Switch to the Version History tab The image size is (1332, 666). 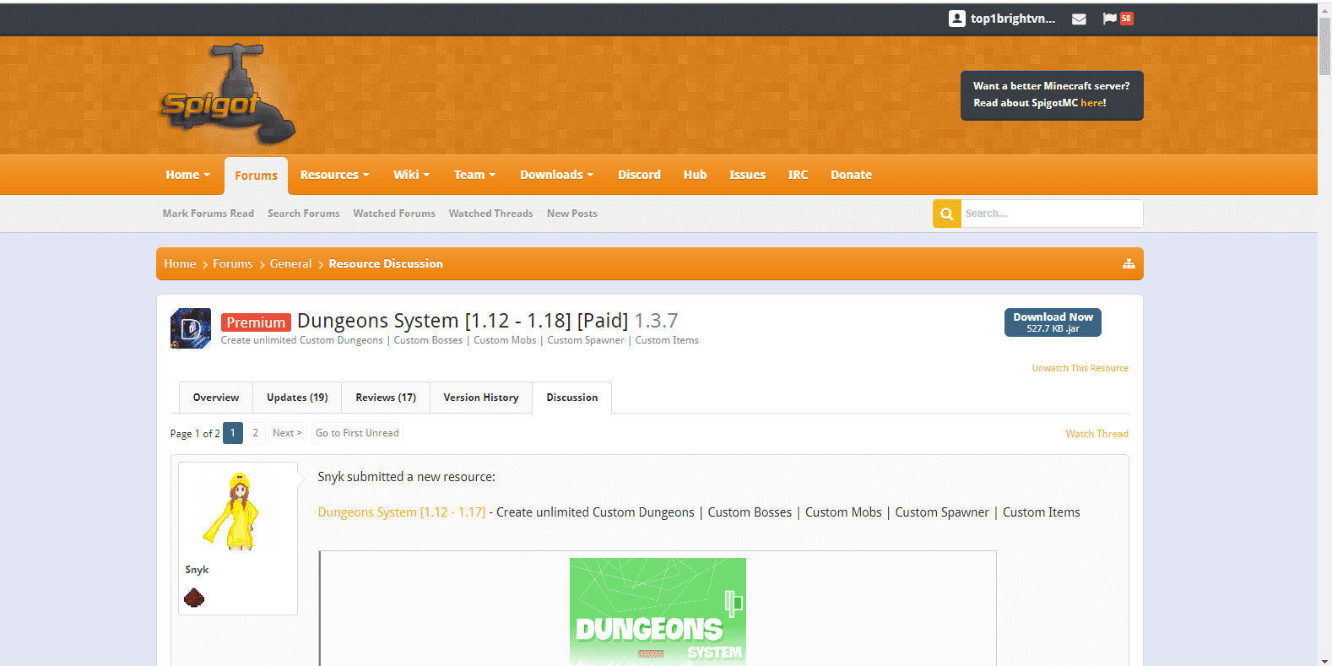click(481, 398)
